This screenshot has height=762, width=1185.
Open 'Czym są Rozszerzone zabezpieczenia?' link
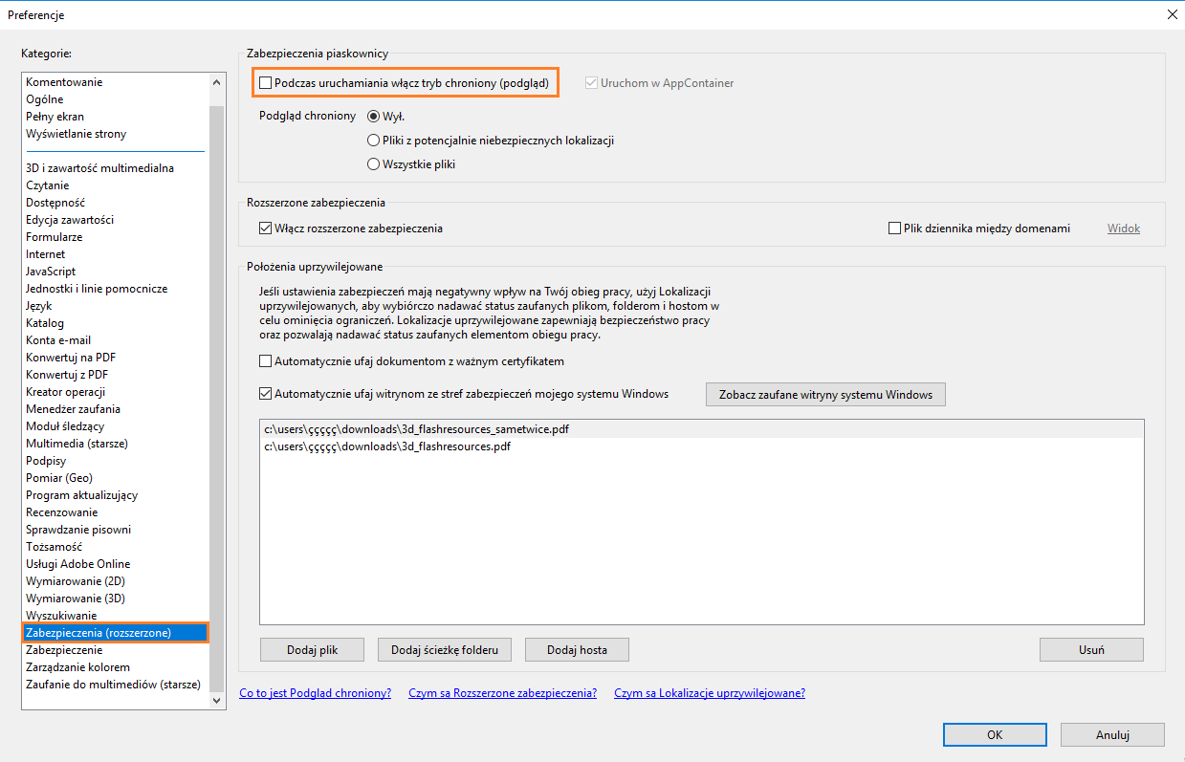click(x=503, y=693)
